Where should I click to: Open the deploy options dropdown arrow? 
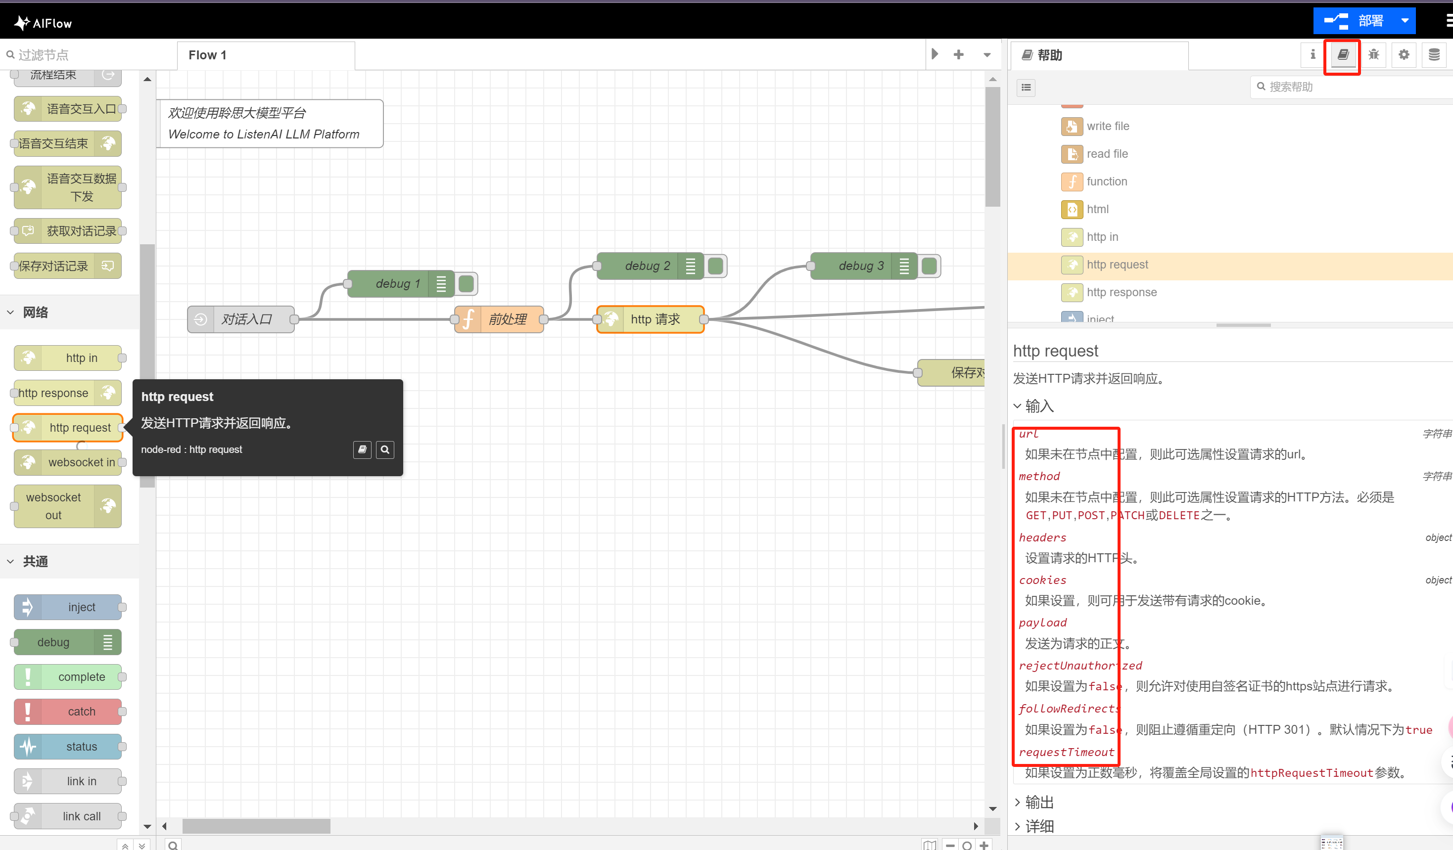(1405, 21)
